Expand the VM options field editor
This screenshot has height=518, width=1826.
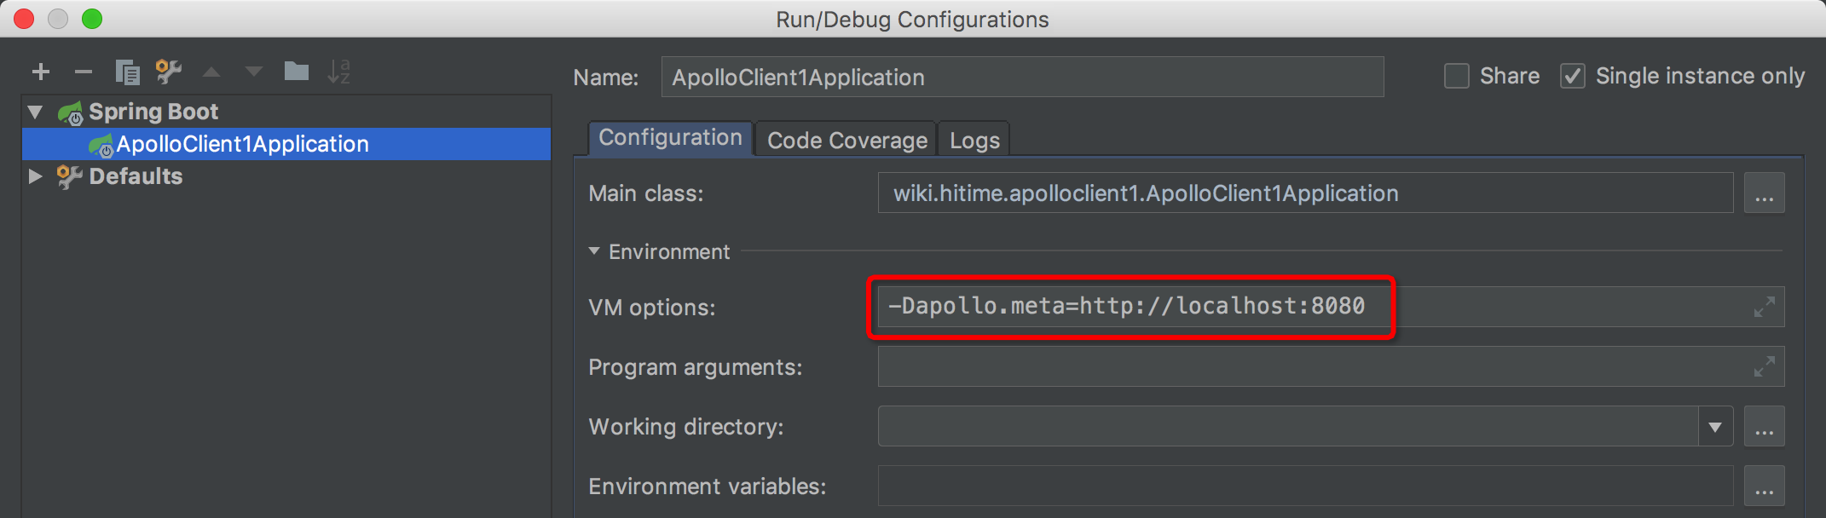(x=1764, y=307)
